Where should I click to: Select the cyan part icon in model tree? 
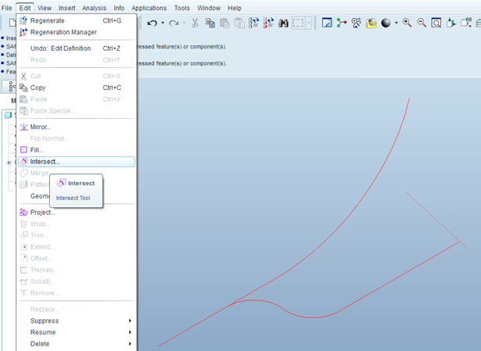pos(9,115)
